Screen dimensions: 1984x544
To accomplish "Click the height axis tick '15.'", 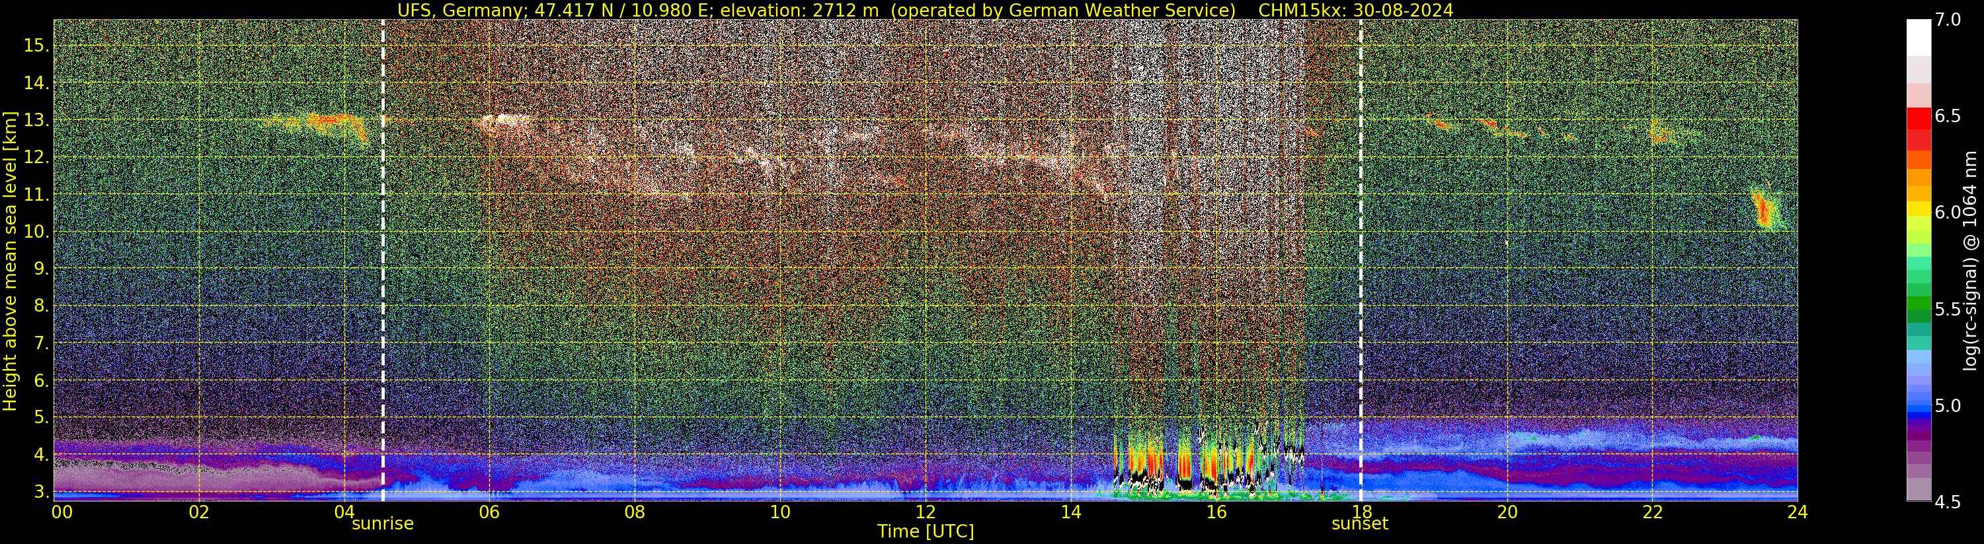I will coord(36,46).
